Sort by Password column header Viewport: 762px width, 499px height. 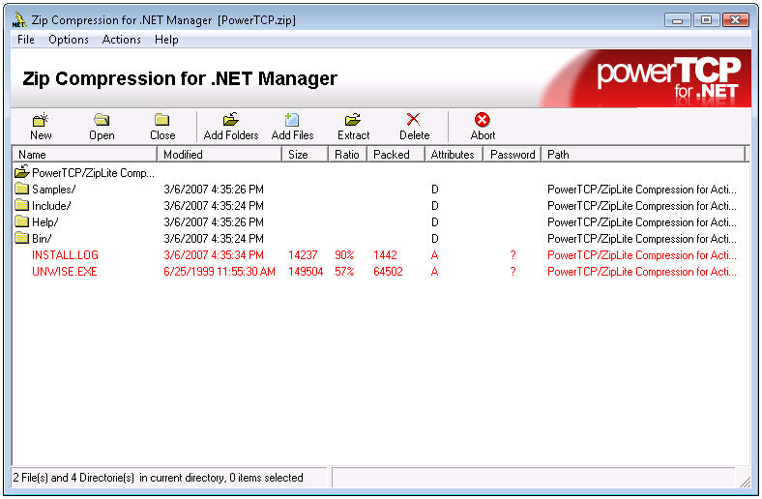[x=513, y=155]
